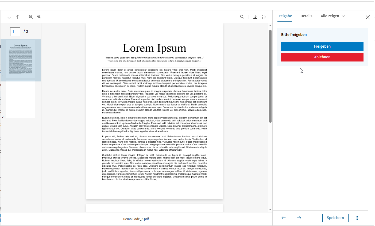Image resolution: width=375 pixels, height=226 pixels.
Task: Go to next page with down arrow
Action: point(9,17)
